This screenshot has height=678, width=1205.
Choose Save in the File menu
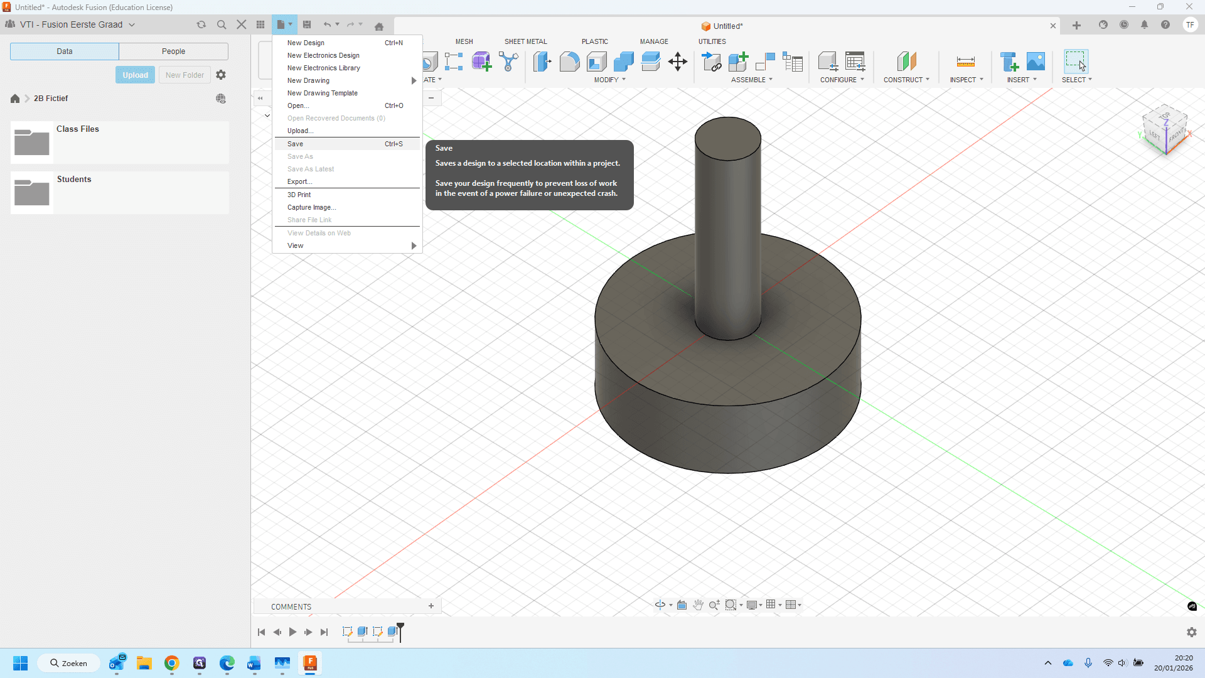point(346,144)
